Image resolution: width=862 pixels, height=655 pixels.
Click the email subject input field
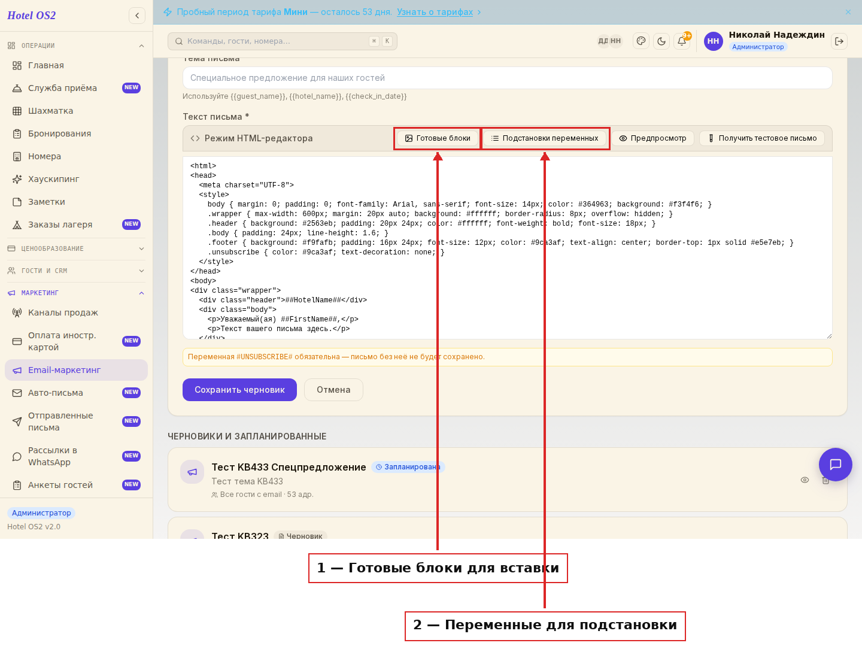[508, 78]
